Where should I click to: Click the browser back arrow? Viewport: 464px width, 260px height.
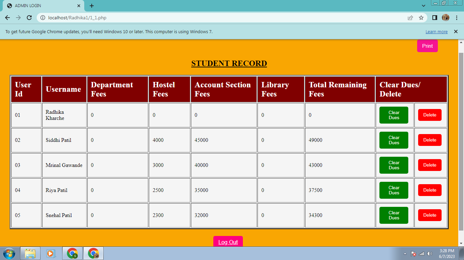pyautogui.click(x=7, y=18)
